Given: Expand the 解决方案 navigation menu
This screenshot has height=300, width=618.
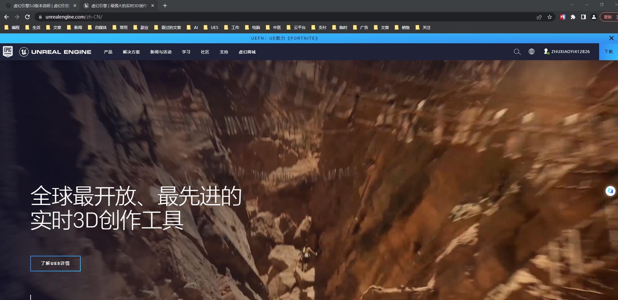Looking at the screenshot, I should tap(131, 52).
